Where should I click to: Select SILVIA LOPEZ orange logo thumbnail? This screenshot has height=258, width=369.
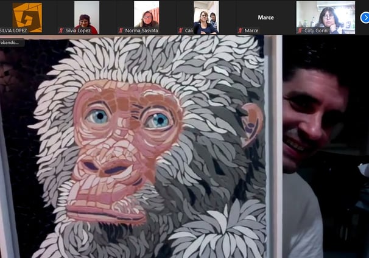tap(27, 18)
